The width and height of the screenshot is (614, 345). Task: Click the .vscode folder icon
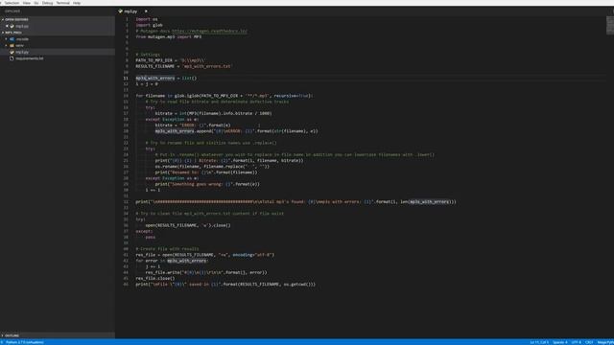pyautogui.click(x=12, y=39)
